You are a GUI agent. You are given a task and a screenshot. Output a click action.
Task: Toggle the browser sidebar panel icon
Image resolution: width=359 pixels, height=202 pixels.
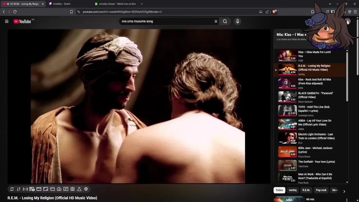[333, 12]
